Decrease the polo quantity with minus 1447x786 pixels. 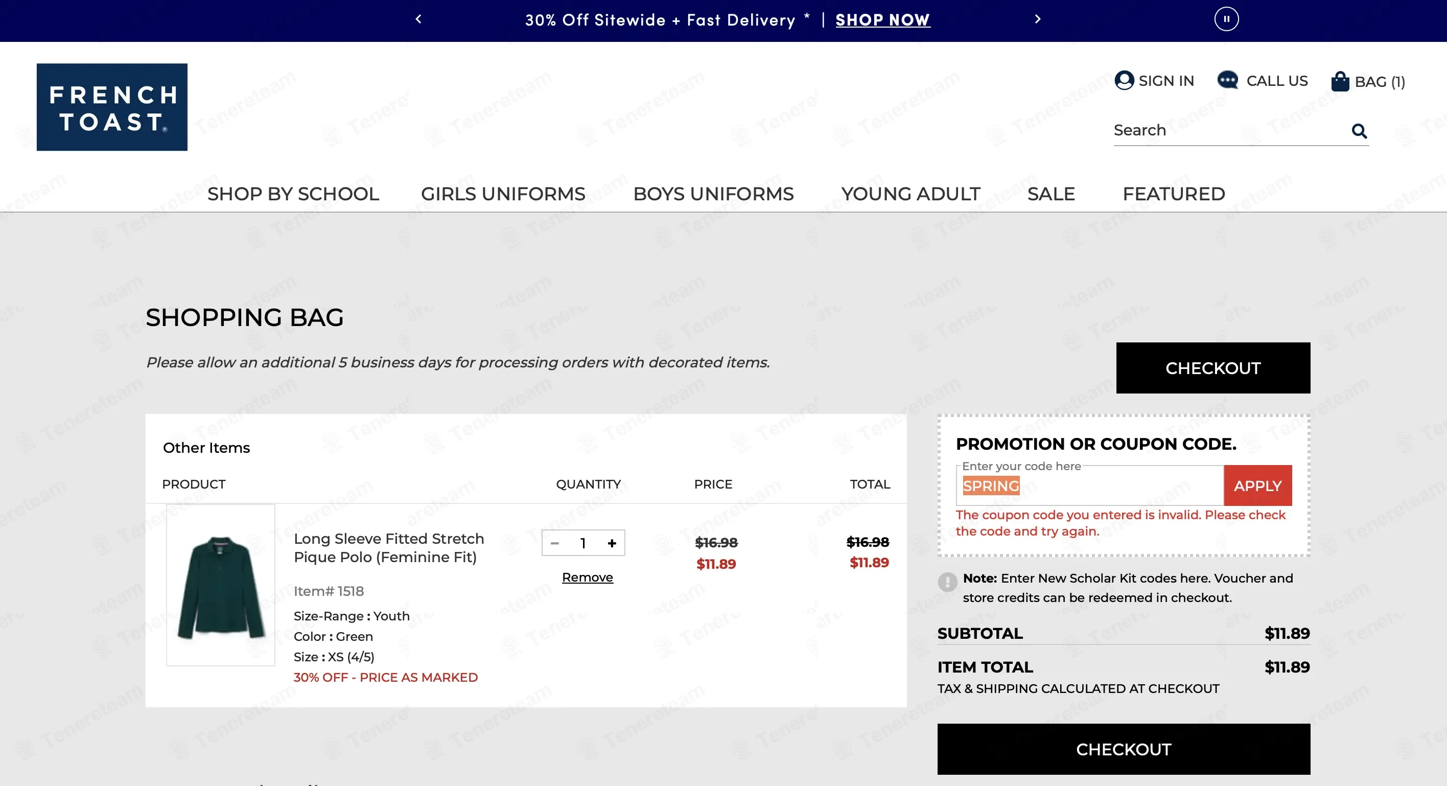555,543
